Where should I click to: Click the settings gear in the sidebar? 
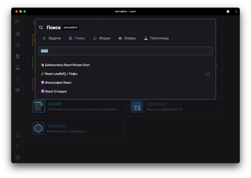click(x=18, y=158)
